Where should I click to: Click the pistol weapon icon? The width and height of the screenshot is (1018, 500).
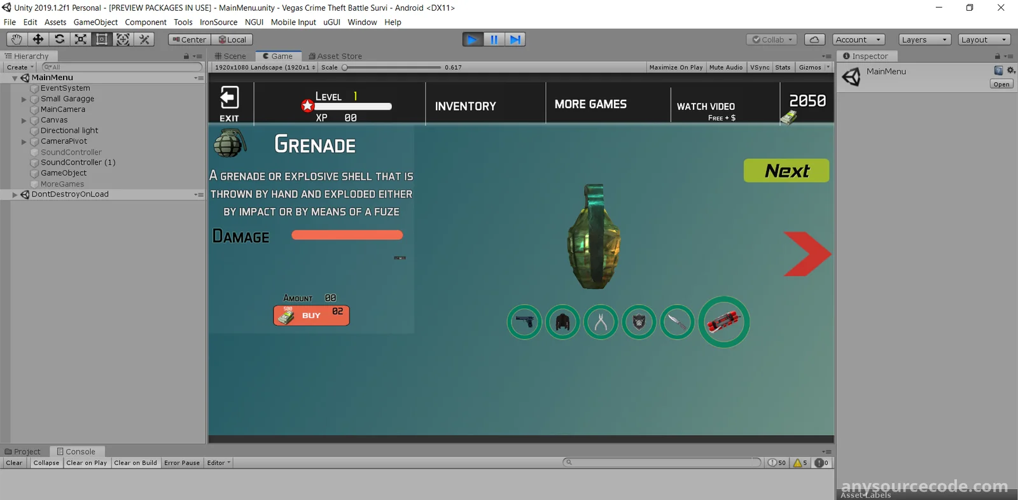(524, 322)
